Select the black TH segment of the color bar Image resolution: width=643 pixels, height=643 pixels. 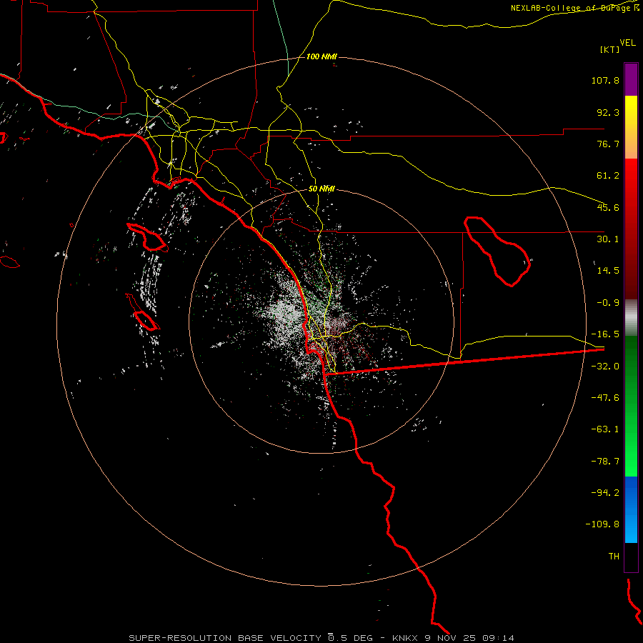[631, 557]
